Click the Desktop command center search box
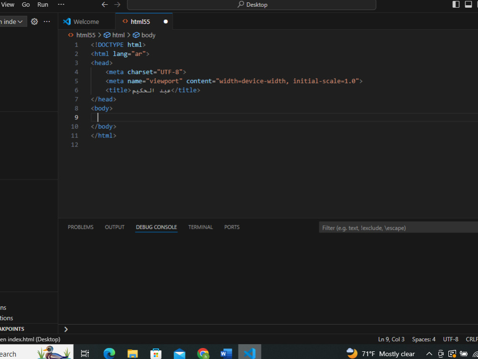Viewport: 478px width, 359px height. [251, 5]
